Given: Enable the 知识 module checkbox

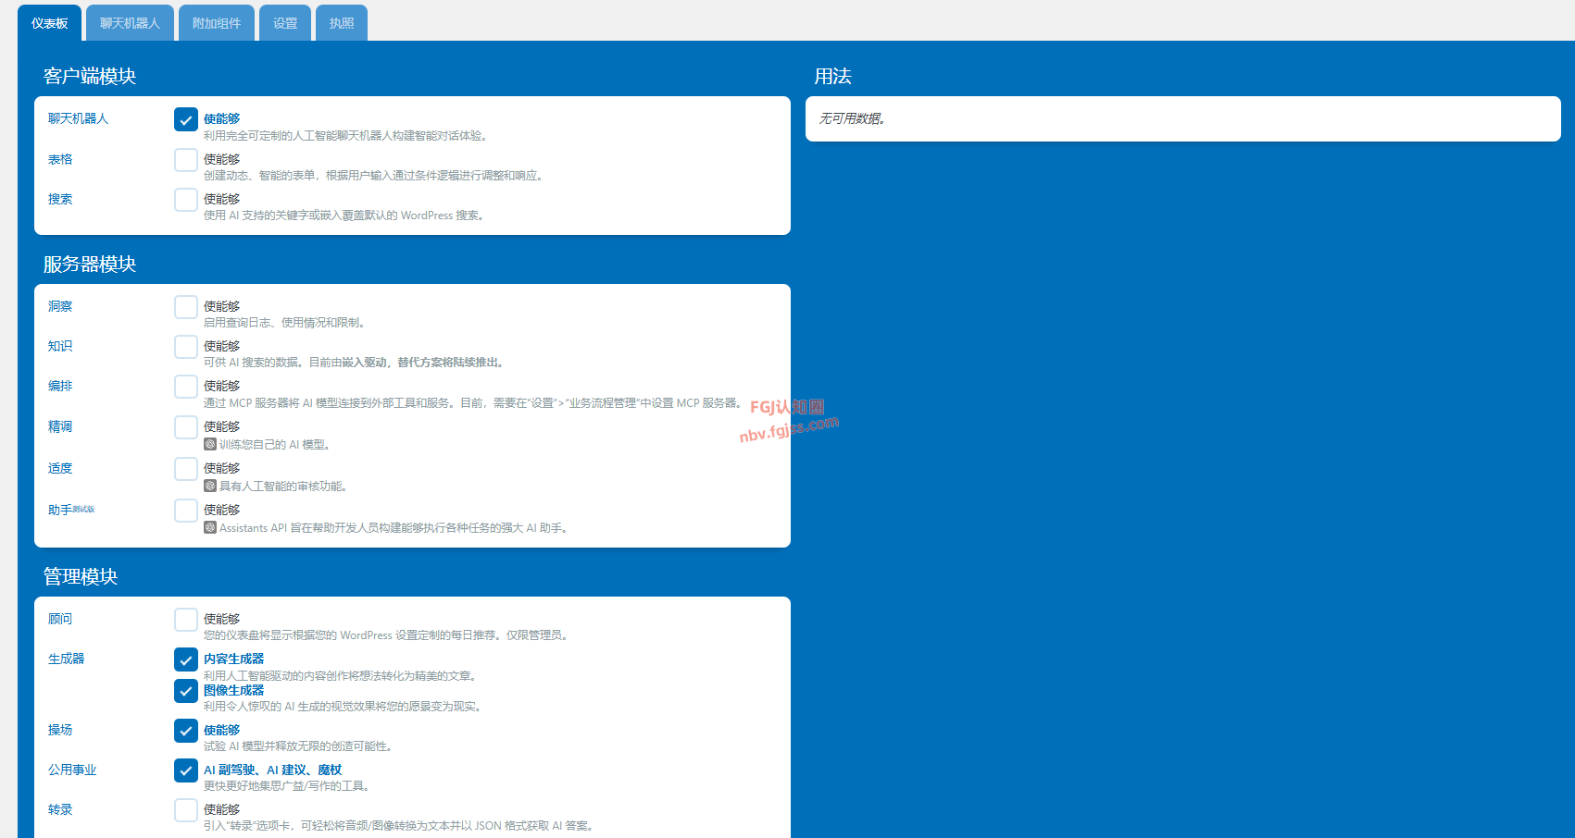Looking at the screenshot, I should [x=186, y=347].
